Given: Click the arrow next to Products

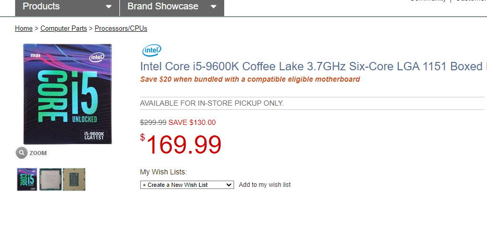Looking at the screenshot, I should [108, 7].
